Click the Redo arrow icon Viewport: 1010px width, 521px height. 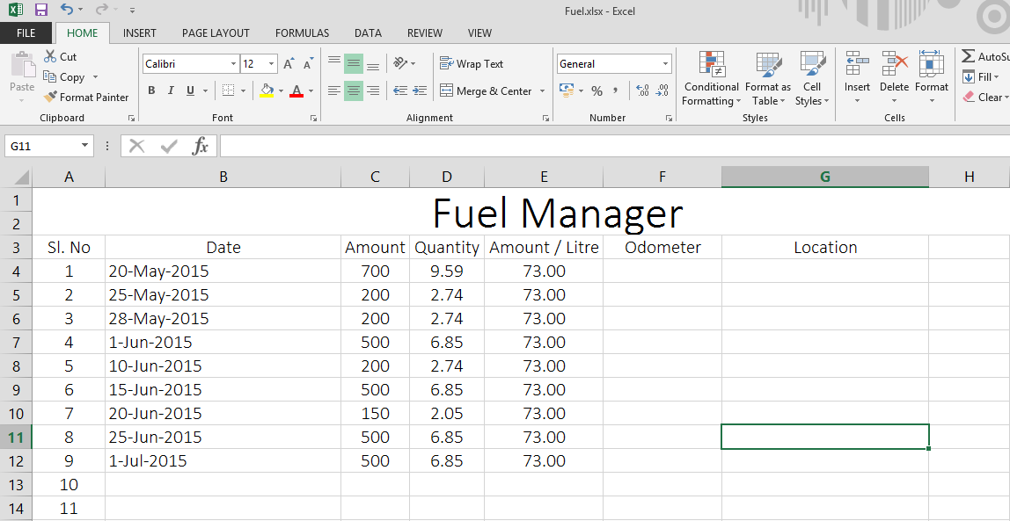coord(102,9)
